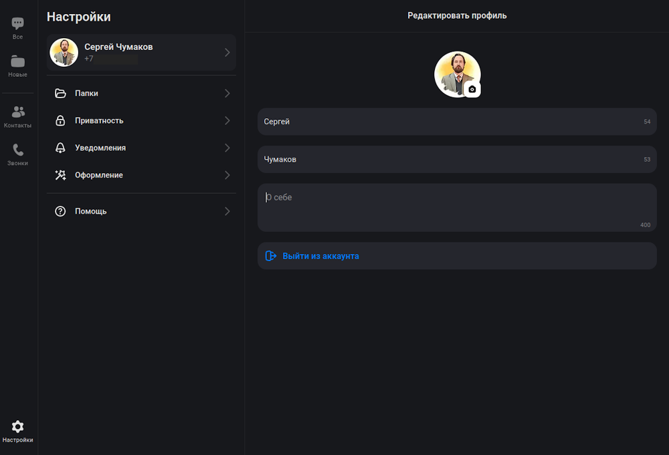
Task: Click the first name field containing Сергей
Action: (448, 122)
